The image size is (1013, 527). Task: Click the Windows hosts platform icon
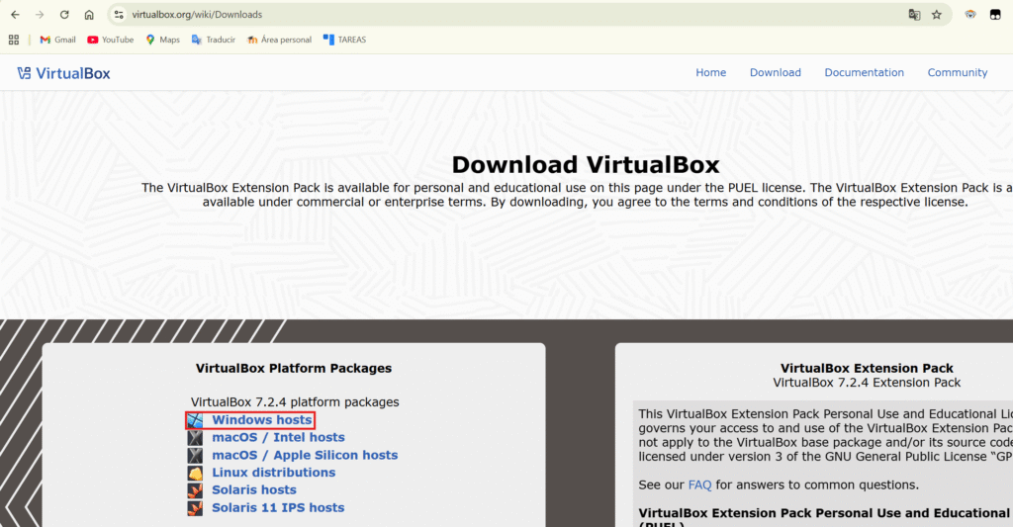(195, 420)
